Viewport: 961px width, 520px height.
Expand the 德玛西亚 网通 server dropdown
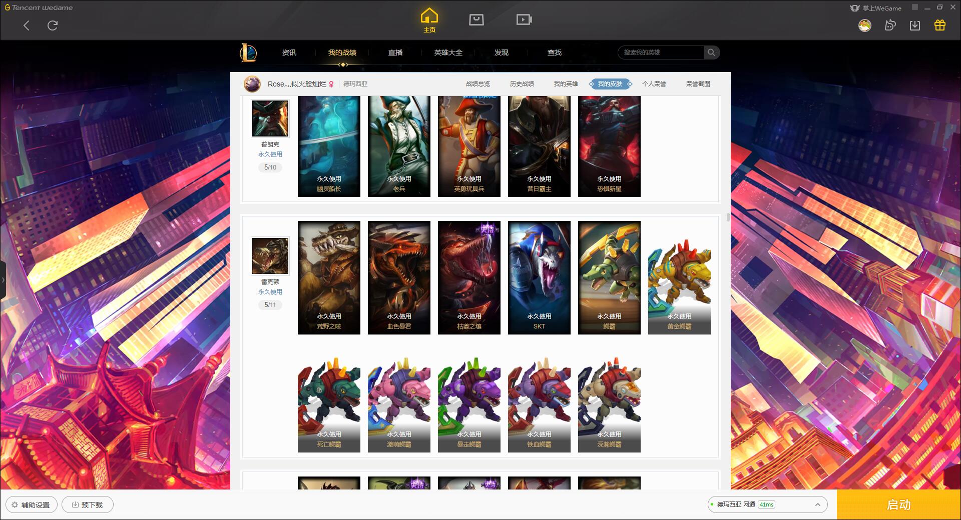point(767,504)
